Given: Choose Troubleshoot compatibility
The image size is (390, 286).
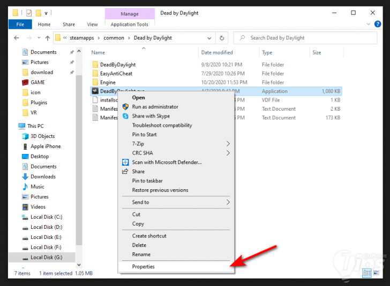Looking at the screenshot, I should coord(176,126).
